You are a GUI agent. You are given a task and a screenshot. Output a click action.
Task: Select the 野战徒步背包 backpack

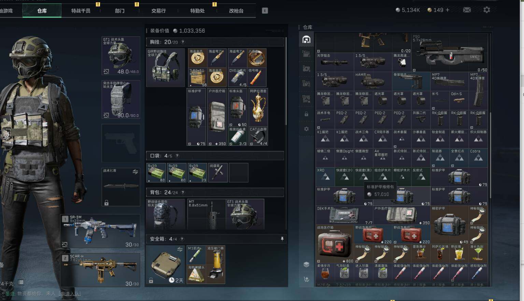coord(166,214)
